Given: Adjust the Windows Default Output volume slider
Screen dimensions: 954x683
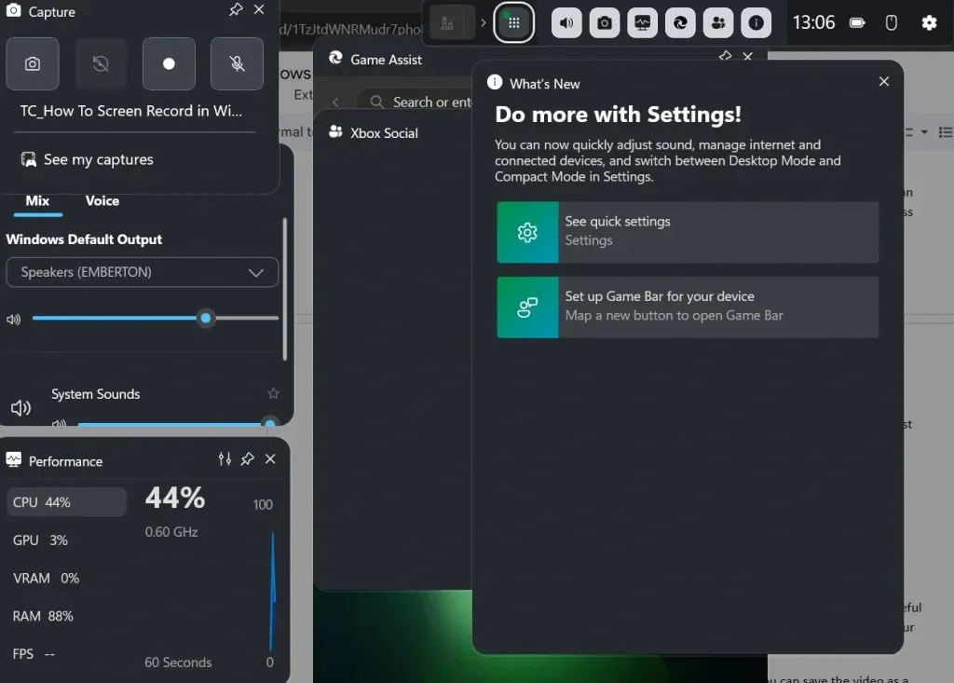Looking at the screenshot, I should coord(206,319).
